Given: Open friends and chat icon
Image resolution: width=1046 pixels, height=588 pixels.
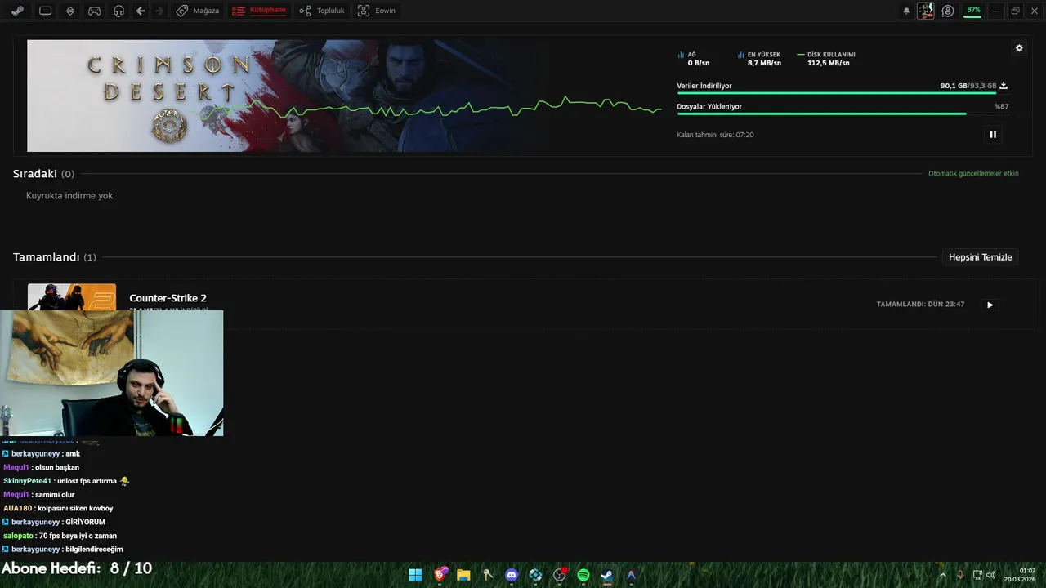Looking at the screenshot, I should 948,11.
